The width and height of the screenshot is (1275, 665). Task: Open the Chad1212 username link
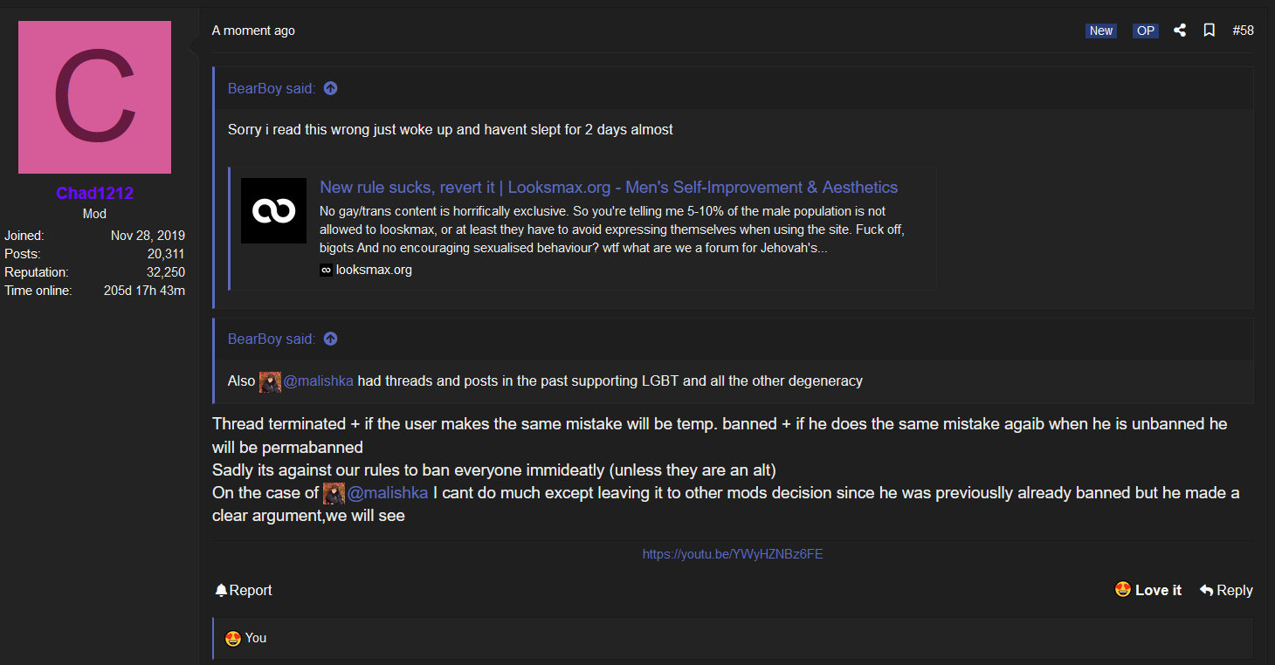click(94, 194)
